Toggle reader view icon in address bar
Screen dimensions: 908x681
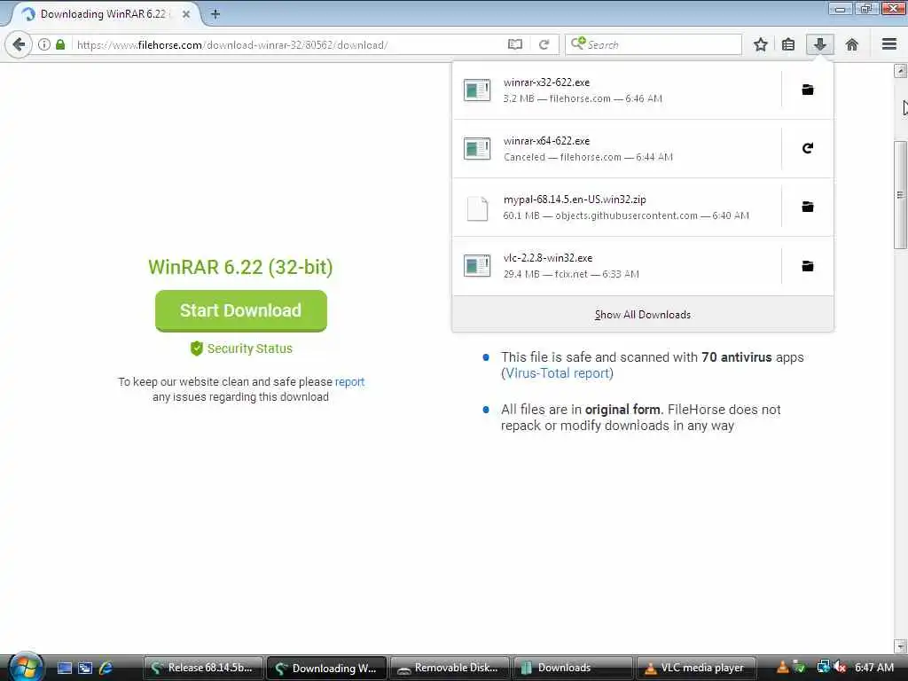(515, 44)
